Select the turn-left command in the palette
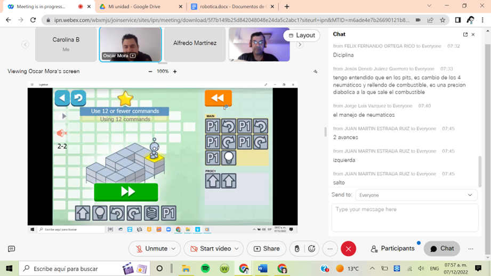491x276 pixels. (117, 213)
